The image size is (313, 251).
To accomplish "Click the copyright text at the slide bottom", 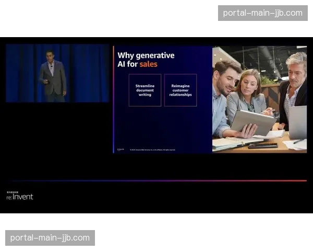I will click(152, 150).
